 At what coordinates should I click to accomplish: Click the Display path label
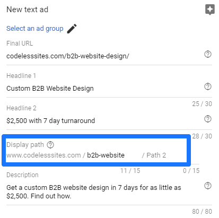tap(25, 145)
